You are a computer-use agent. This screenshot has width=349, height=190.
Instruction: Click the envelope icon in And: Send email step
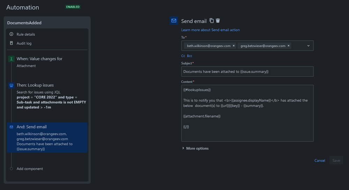(11, 127)
